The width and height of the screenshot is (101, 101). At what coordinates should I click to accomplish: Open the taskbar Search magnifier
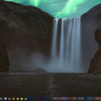1,99
